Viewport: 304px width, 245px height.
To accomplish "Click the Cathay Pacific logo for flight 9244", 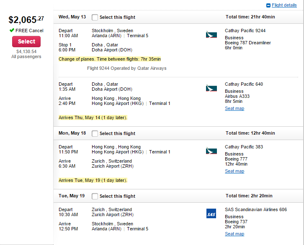I will 211,35.
